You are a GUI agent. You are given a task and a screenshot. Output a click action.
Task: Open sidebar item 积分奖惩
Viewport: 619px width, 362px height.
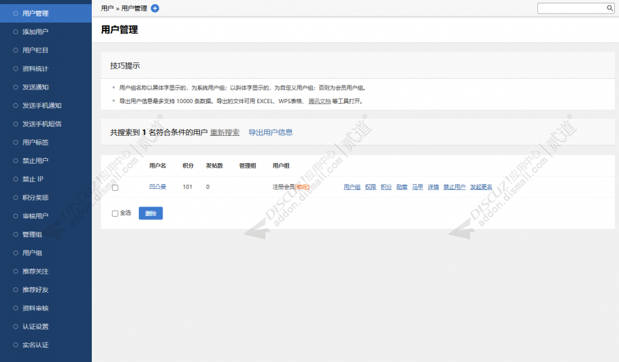tap(46, 198)
